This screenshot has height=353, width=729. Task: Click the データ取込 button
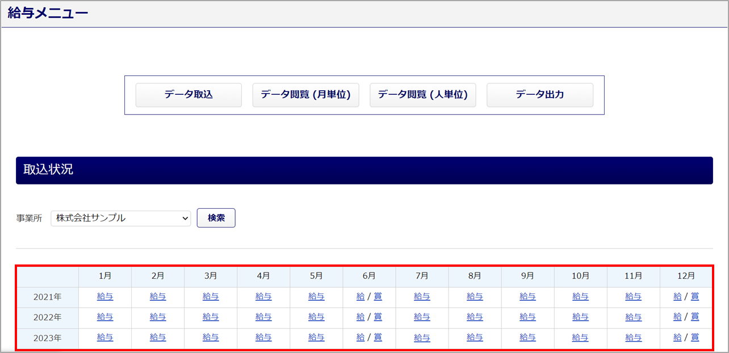(188, 95)
